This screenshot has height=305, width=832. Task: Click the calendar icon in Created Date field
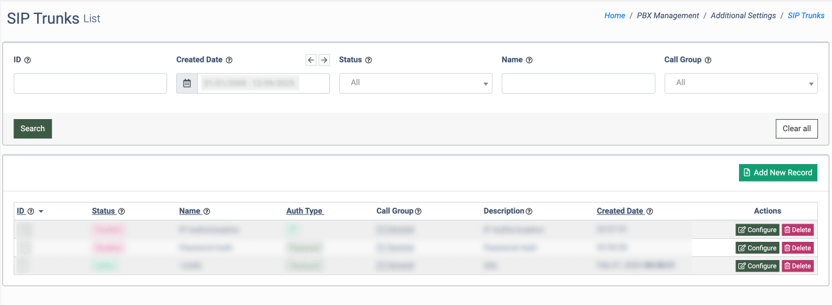click(187, 83)
